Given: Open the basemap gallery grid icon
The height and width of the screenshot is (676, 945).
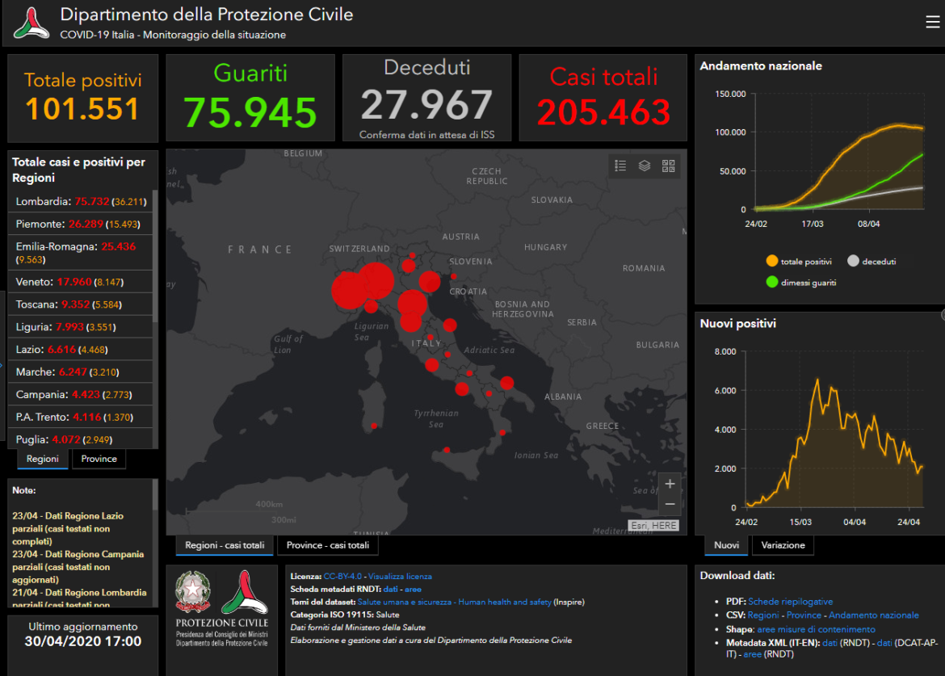Looking at the screenshot, I should tap(669, 166).
